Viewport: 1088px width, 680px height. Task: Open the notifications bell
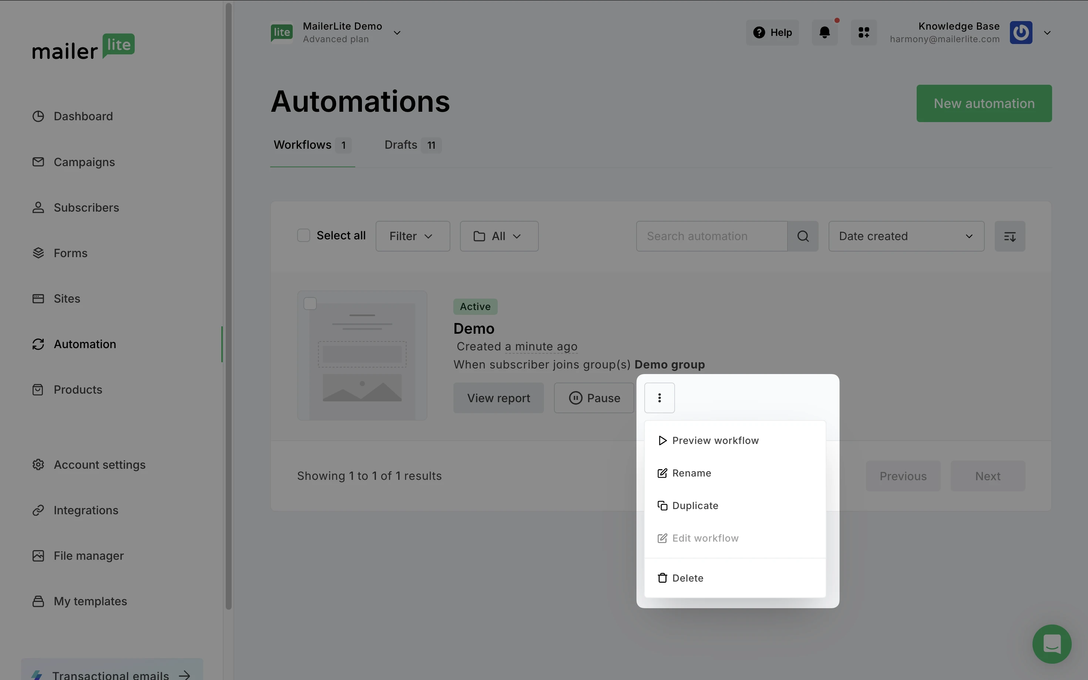click(x=825, y=33)
